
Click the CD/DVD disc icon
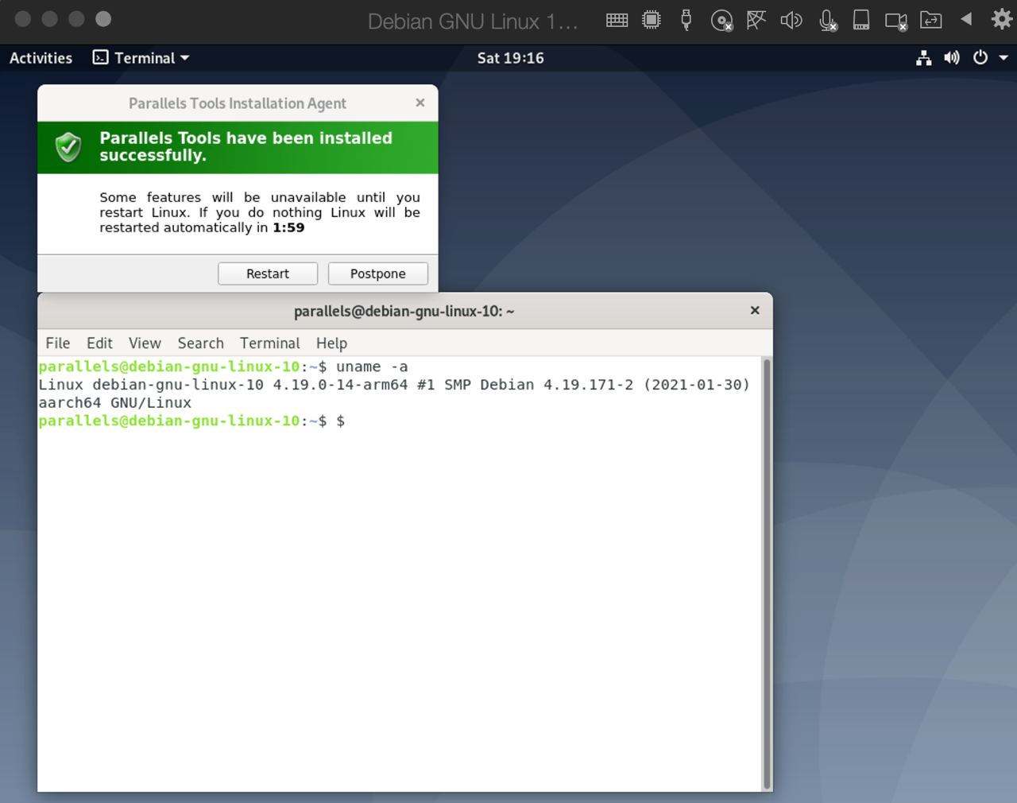click(x=721, y=21)
